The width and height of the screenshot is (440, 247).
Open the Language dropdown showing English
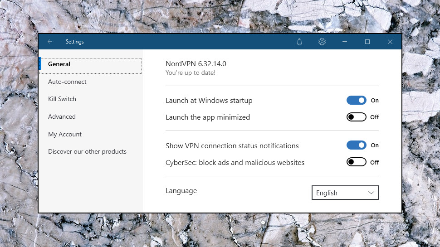coord(345,193)
